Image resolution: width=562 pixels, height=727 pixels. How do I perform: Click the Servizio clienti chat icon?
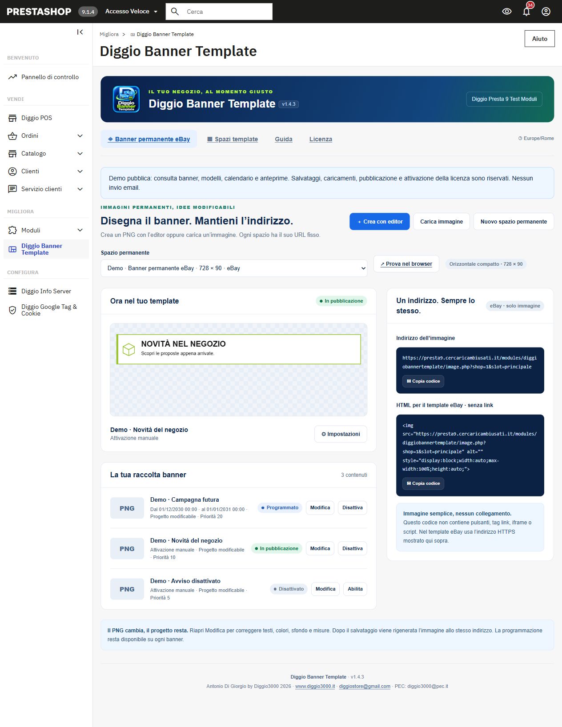[x=12, y=189]
